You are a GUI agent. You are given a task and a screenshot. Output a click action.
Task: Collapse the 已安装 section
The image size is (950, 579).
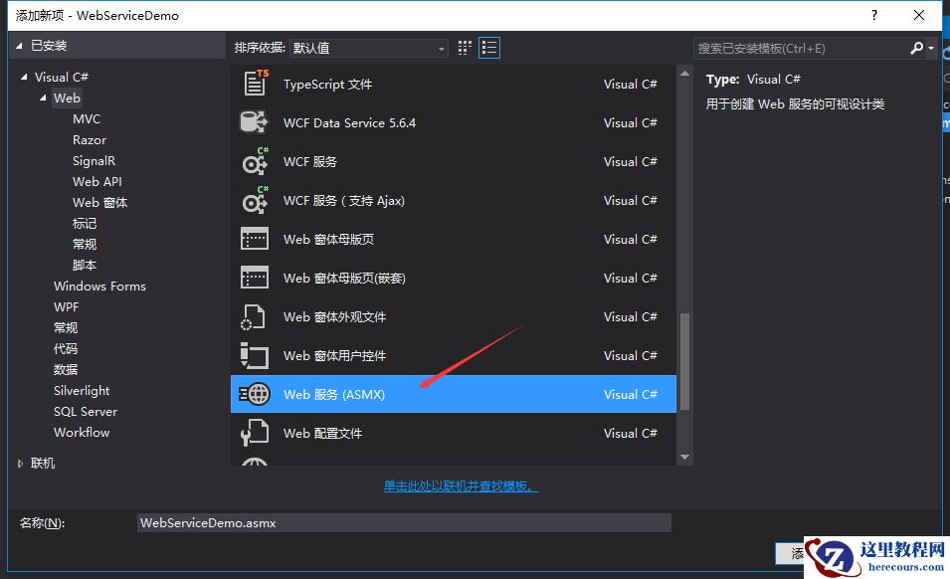19,46
